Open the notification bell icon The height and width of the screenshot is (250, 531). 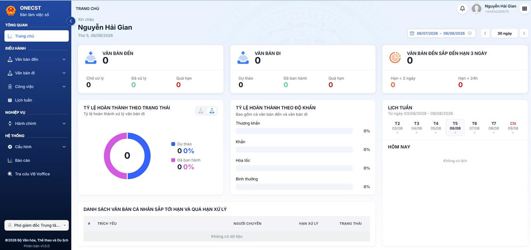[463, 9]
